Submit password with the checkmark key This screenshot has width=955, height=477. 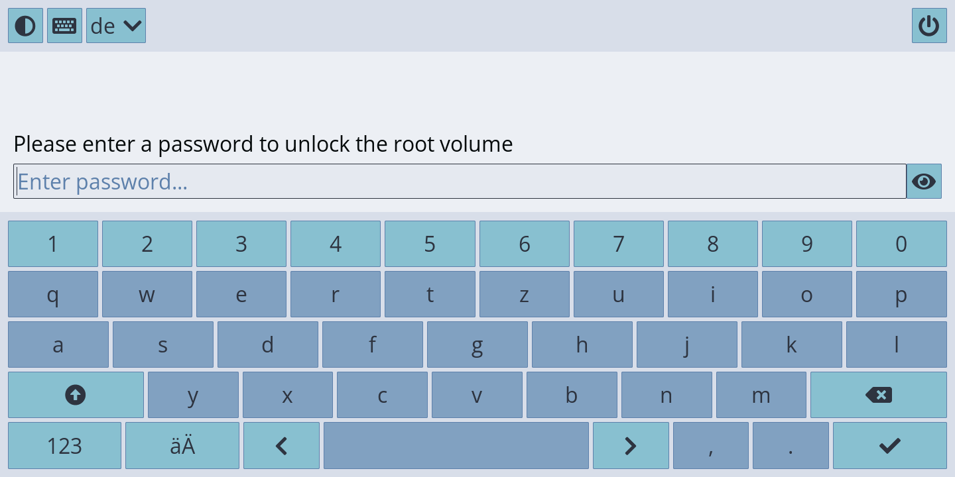point(889,446)
